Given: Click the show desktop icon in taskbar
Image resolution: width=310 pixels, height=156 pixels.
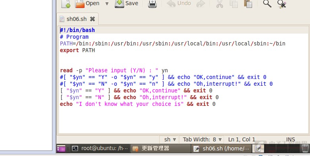Looking at the screenshot, I should [61, 148].
